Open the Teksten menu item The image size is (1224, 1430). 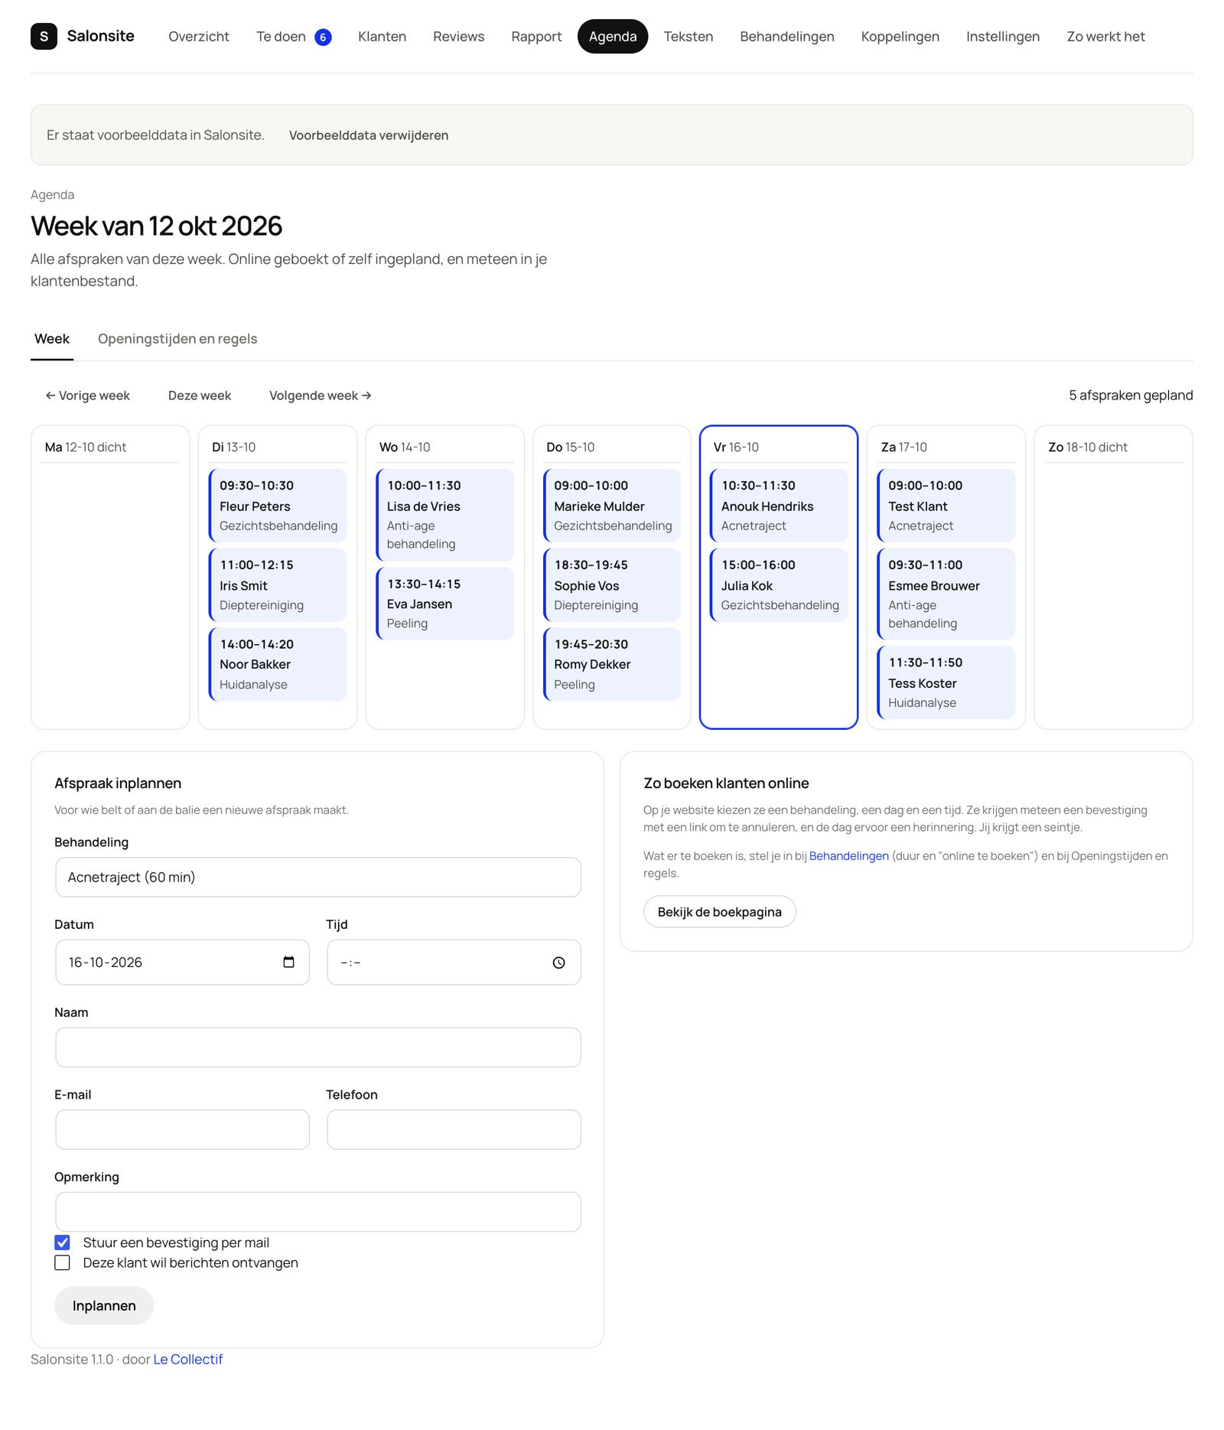pos(688,36)
